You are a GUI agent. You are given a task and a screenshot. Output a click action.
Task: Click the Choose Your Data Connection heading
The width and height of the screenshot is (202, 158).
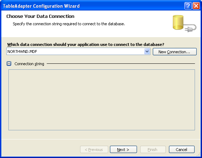click(x=40, y=16)
